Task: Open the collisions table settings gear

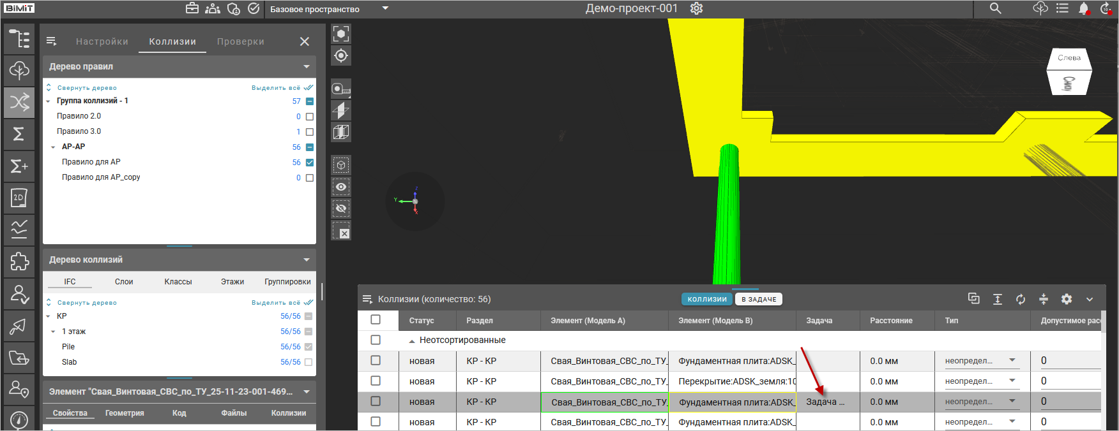Action: tap(1067, 299)
